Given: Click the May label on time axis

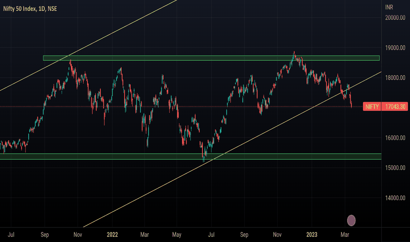Looking at the screenshot, I should (x=177, y=235).
